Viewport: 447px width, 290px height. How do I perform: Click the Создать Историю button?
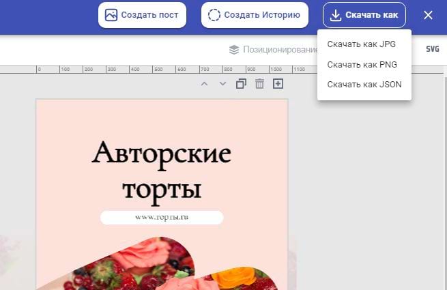pos(255,15)
